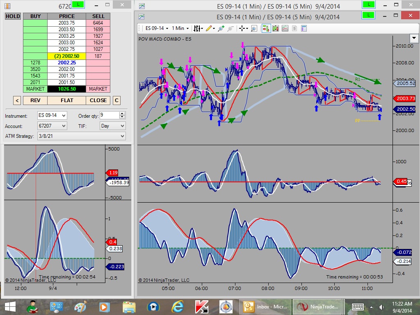Image resolution: width=420 pixels, height=315 pixels.
Task: Open the TIF Day dropdown
Action: (x=112, y=126)
